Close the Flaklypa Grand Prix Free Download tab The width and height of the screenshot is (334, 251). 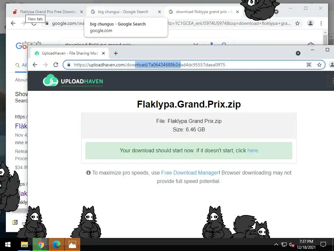[x=81, y=12]
